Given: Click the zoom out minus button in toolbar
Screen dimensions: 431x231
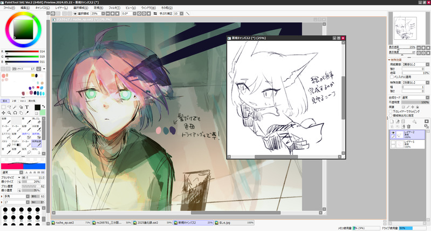Looking at the screenshot, I should [108, 13].
